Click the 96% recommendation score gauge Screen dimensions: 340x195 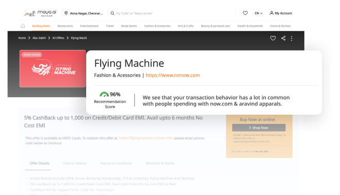point(104,94)
